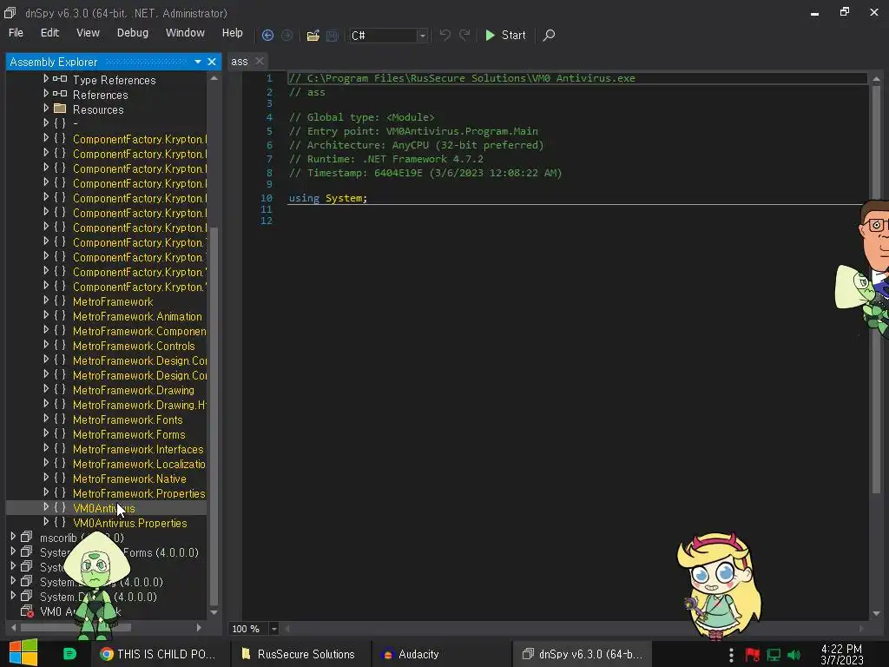Select MetroFramework.Interfaces namespace
The height and width of the screenshot is (667, 889).
pos(138,449)
